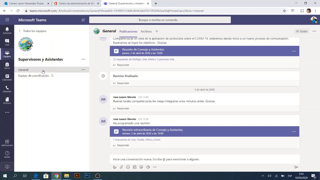Show more messaging extensions in composer
Viewport: 320px width, 180px height.
(x=155, y=167)
